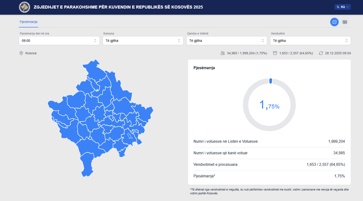Select the Pjesëmarrja tab

(29, 22)
